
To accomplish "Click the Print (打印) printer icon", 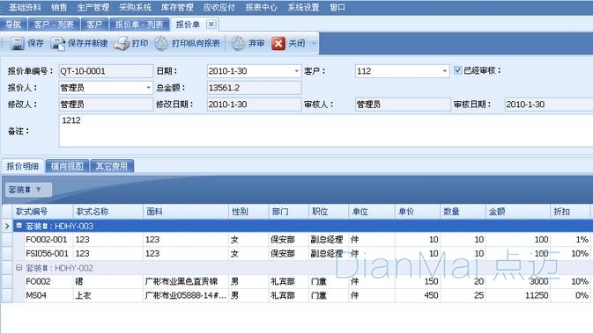I will point(122,43).
